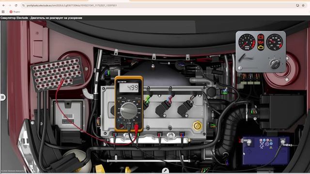This screenshot has width=310, height=174.
Task: Click the RPM tachometer gauge
Action: click(247, 42)
